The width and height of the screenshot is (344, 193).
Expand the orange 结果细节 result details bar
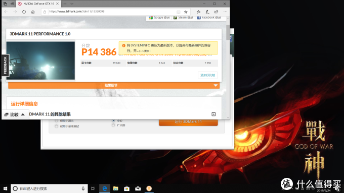(114, 85)
